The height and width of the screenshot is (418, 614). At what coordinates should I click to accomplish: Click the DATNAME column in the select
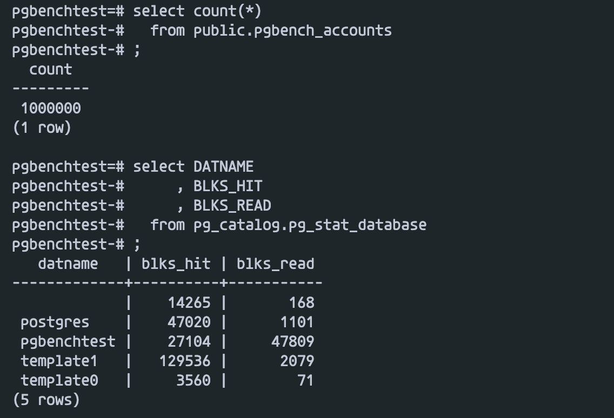(223, 166)
